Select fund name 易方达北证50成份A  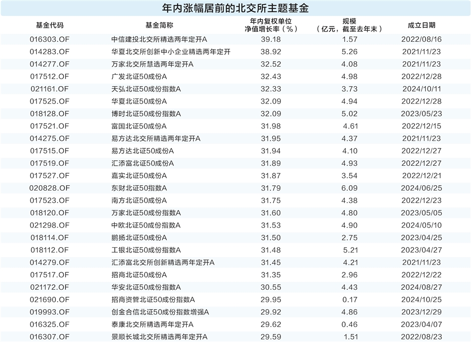coord(143,151)
